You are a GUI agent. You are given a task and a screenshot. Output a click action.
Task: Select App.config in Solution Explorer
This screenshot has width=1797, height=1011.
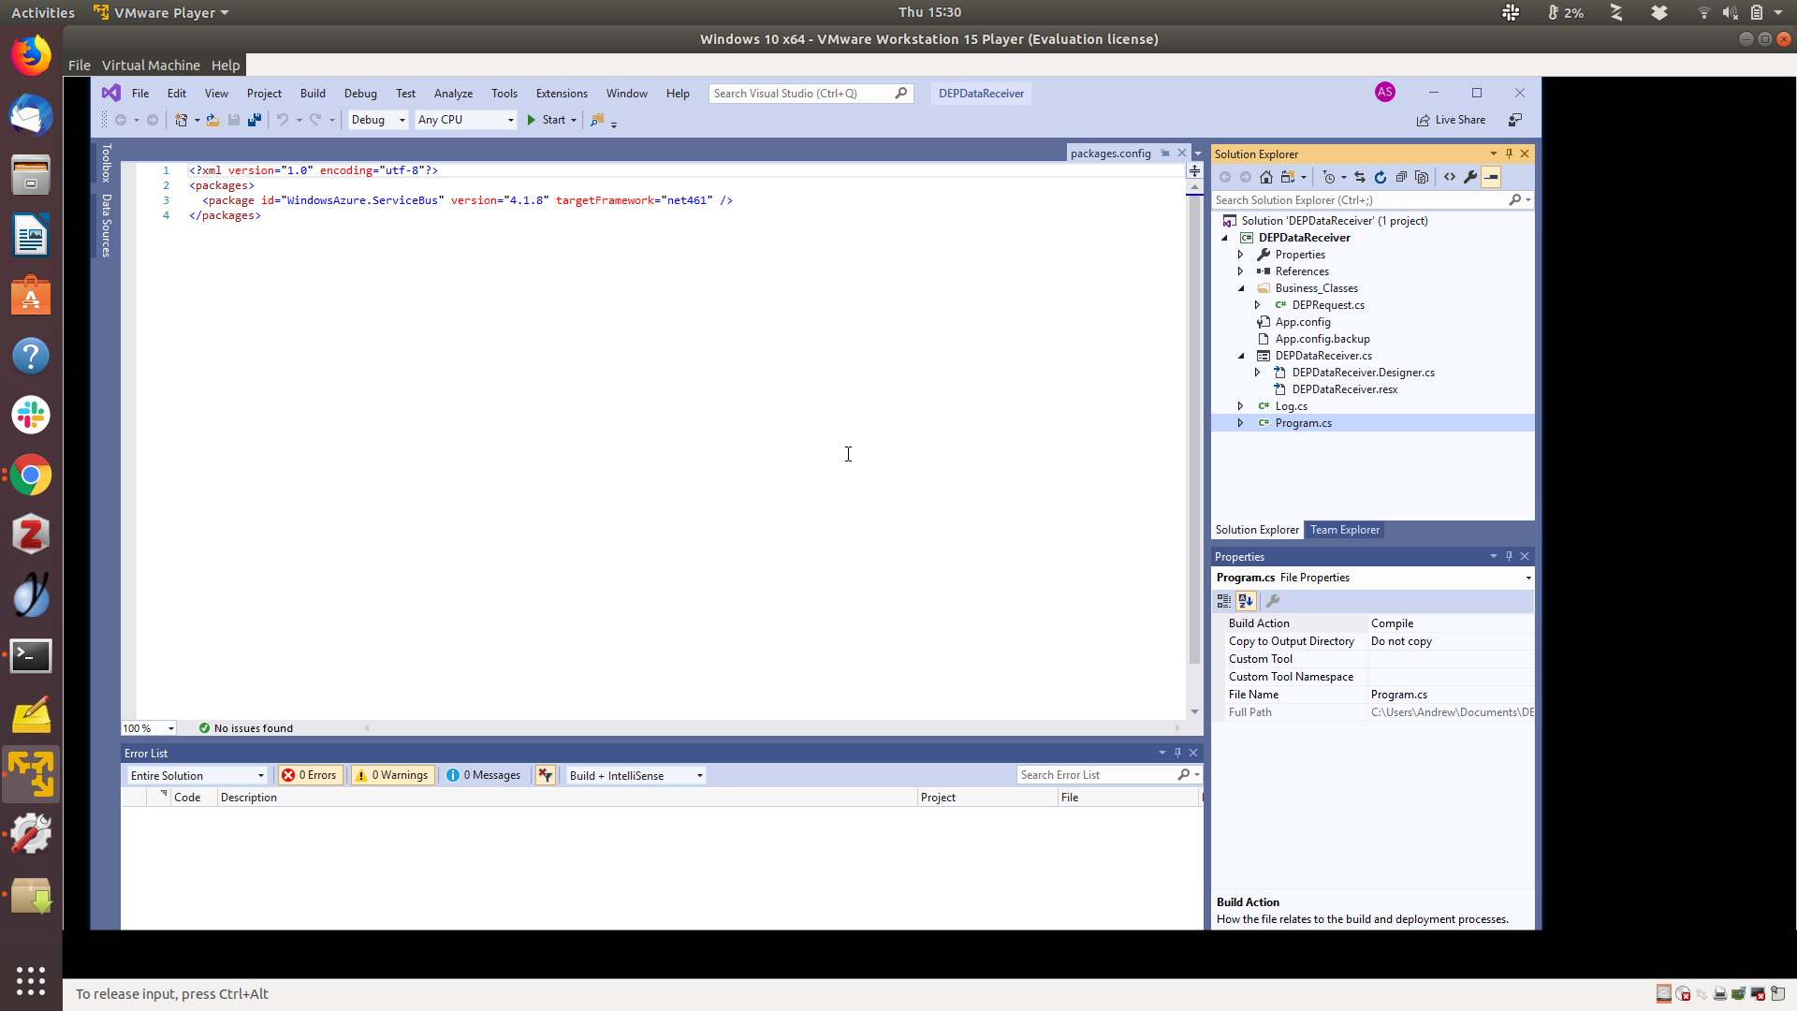(1302, 322)
